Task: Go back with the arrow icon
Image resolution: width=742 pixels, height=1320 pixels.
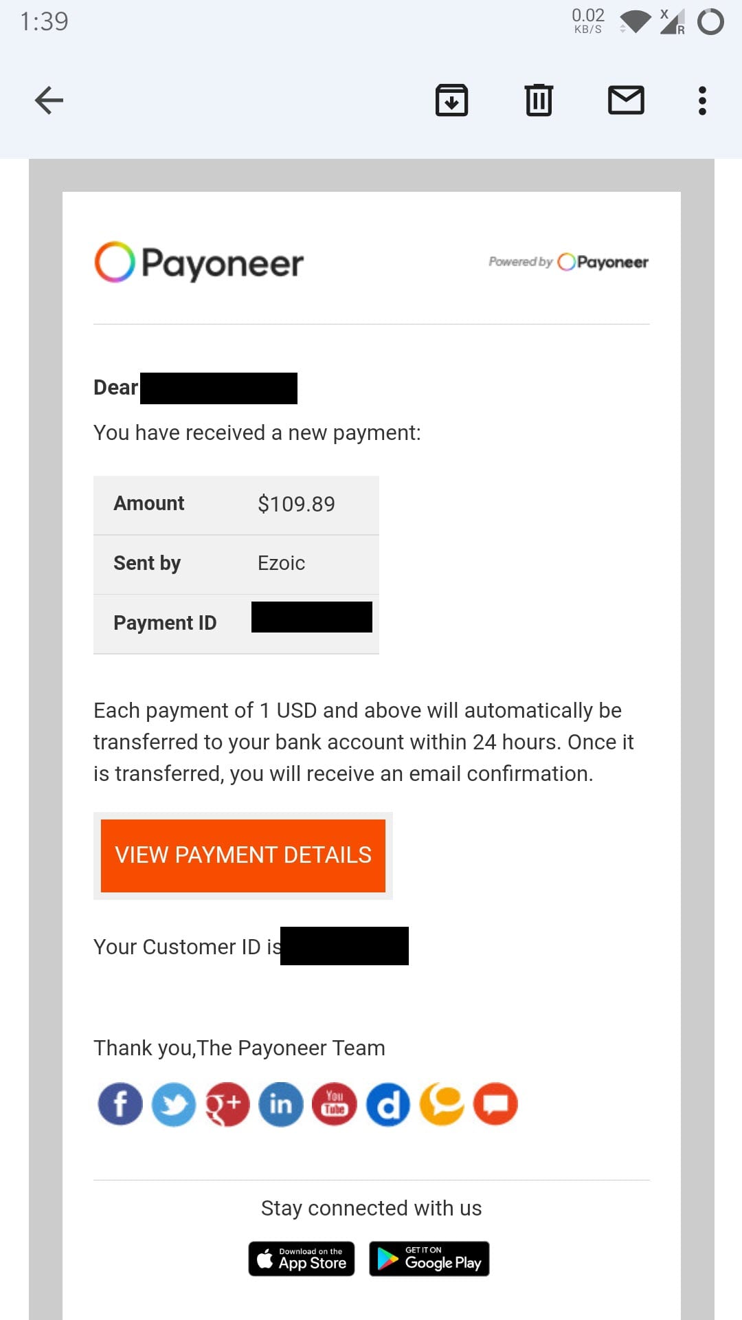Action: (x=49, y=100)
